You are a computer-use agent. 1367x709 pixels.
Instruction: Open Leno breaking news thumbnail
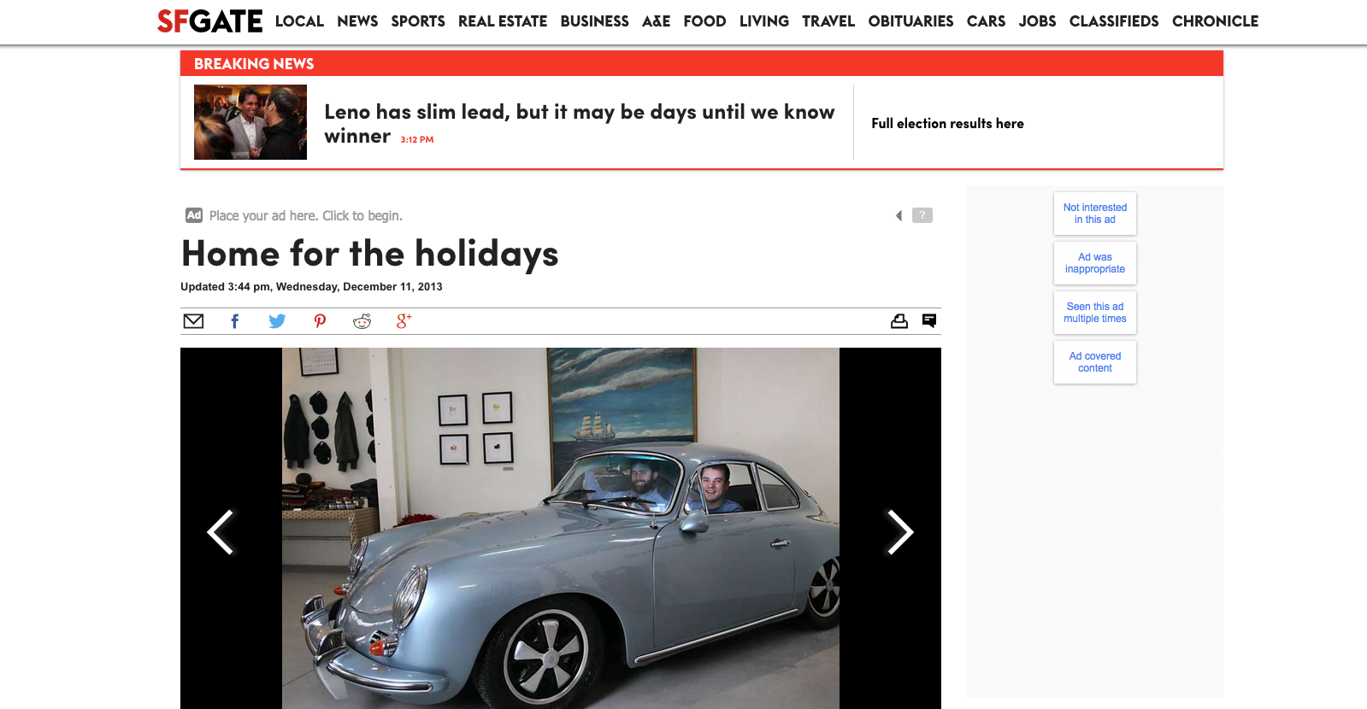point(250,122)
